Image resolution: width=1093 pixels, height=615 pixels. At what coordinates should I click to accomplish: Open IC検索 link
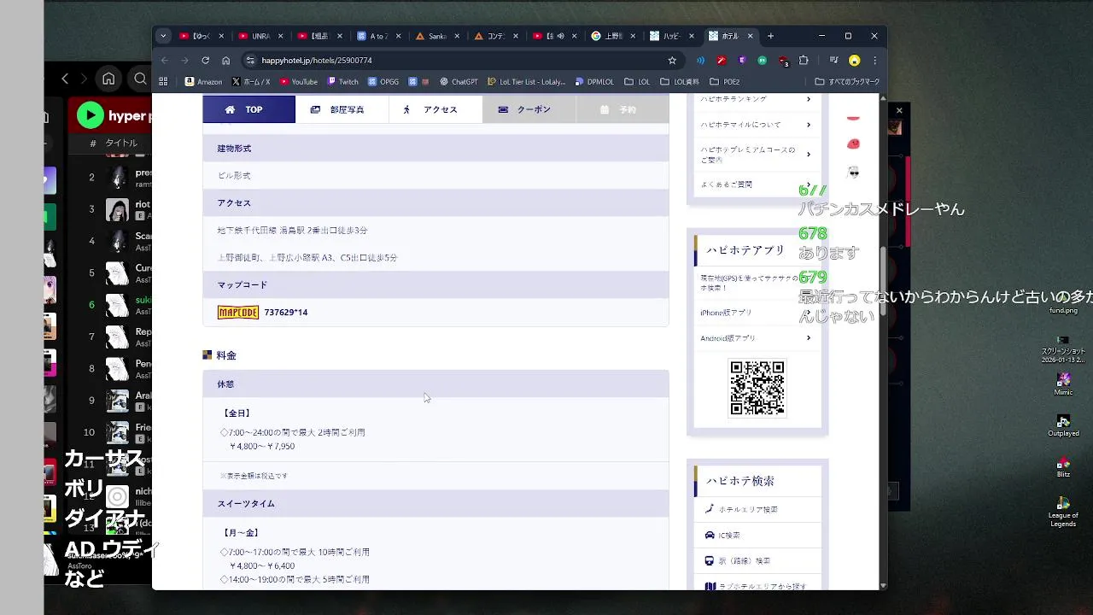[757, 535]
